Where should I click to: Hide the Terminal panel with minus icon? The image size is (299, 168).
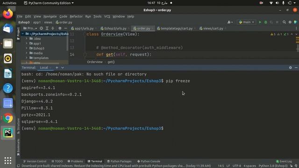[296, 68]
